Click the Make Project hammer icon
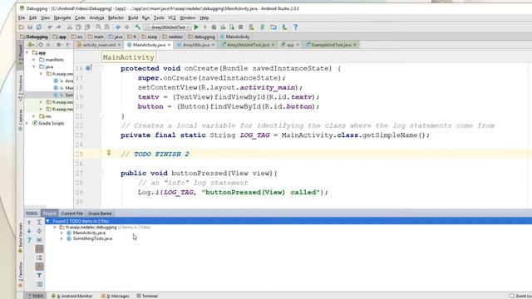The image size is (532, 299). click(x=138, y=27)
